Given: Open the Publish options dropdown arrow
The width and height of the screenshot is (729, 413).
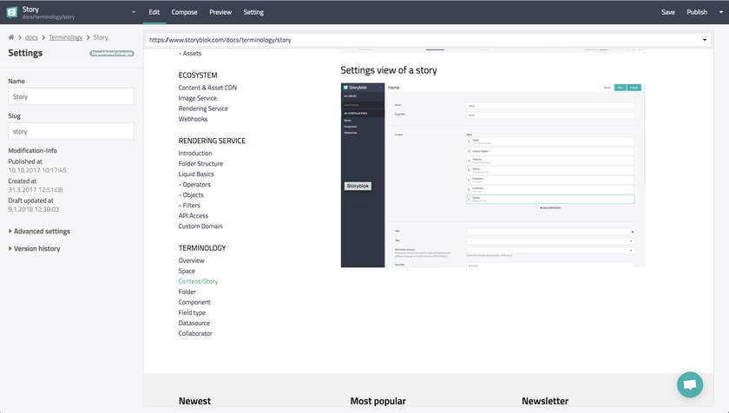Looking at the screenshot, I should click(x=721, y=12).
